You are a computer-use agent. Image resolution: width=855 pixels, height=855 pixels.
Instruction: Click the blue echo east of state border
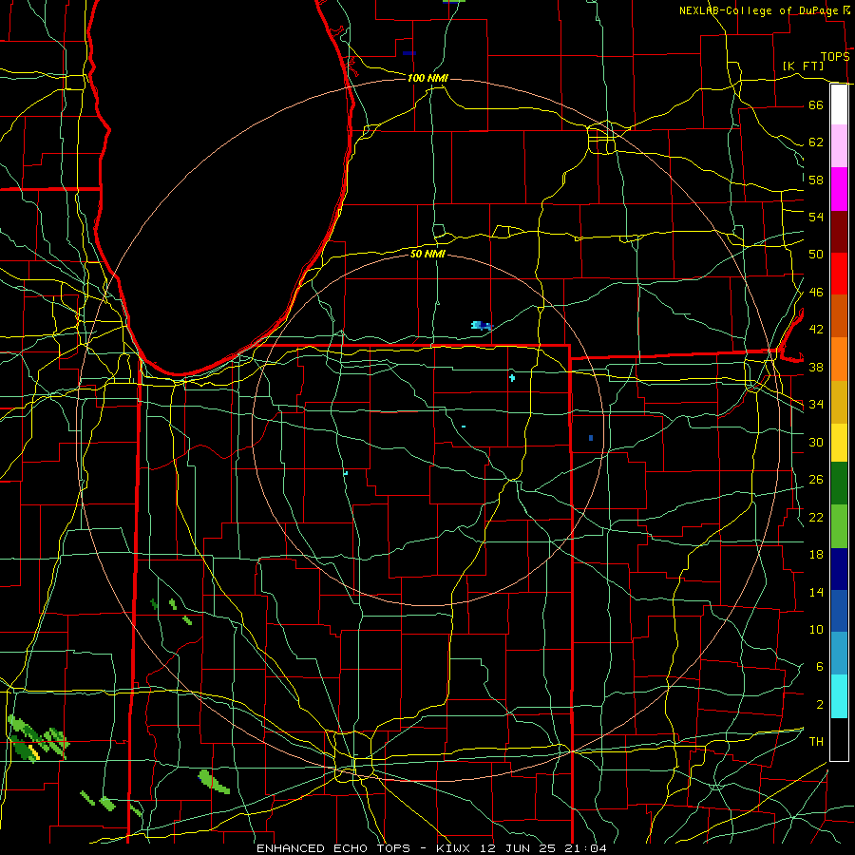[591, 438]
